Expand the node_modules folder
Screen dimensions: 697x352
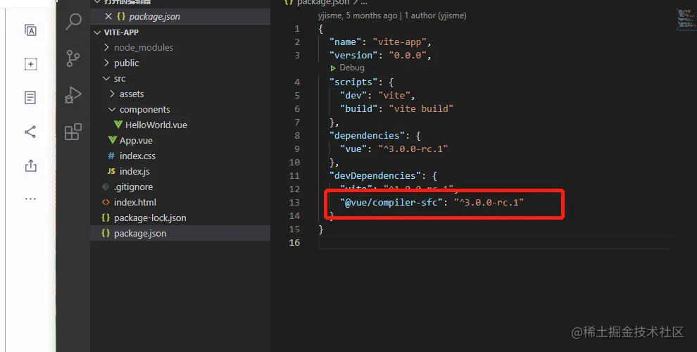point(106,47)
